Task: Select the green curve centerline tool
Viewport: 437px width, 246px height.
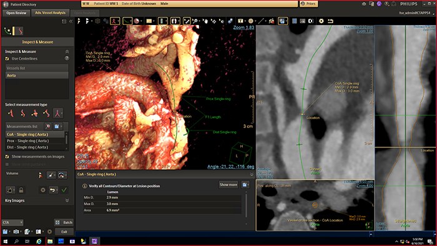Action: click(127, 21)
